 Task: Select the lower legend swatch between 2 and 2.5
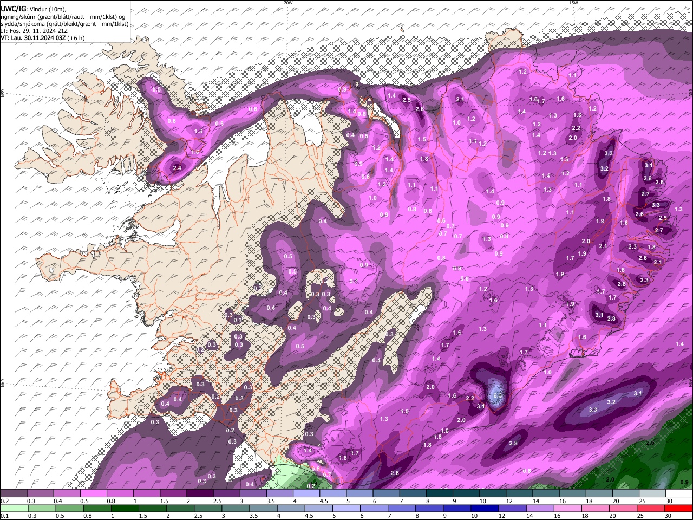(x=180, y=509)
